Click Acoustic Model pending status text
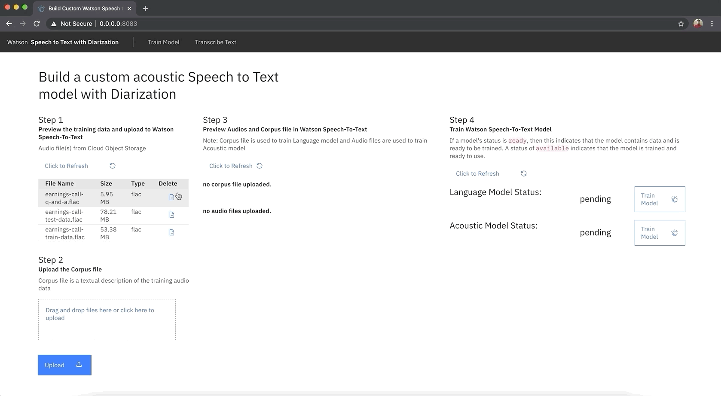 pyautogui.click(x=595, y=232)
